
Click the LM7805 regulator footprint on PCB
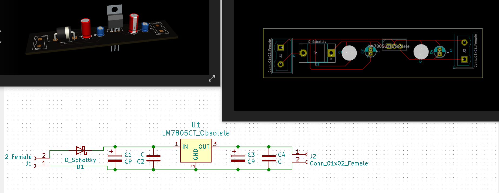(394, 45)
